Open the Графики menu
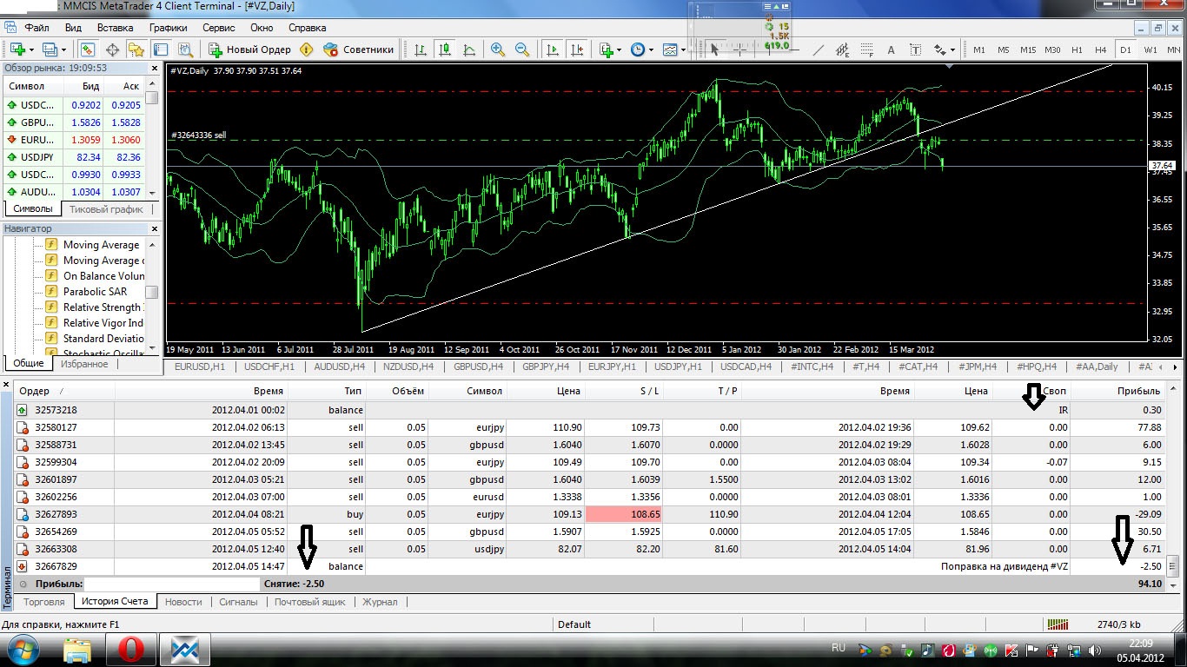This screenshot has width=1187, height=667. 168,28
